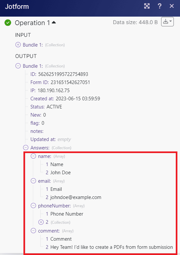Select the IP address 180.190.162.75

pyautogui.click(x=53, y=91)
